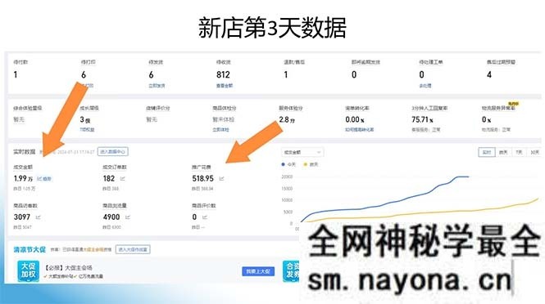545x304 pixels.
Task: Click the 商品浏览量 4900 value
Action: [x=111, y=217]
